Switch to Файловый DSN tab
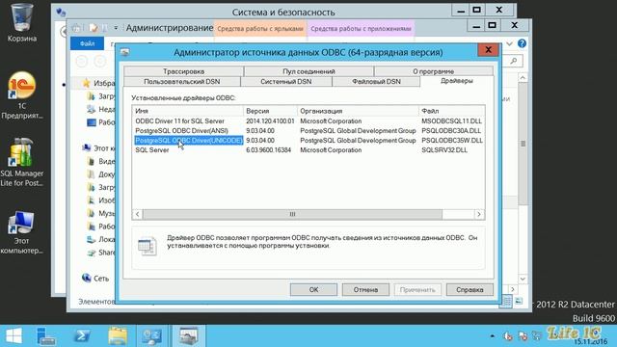The image size is (617, 347). pos(376,81)
